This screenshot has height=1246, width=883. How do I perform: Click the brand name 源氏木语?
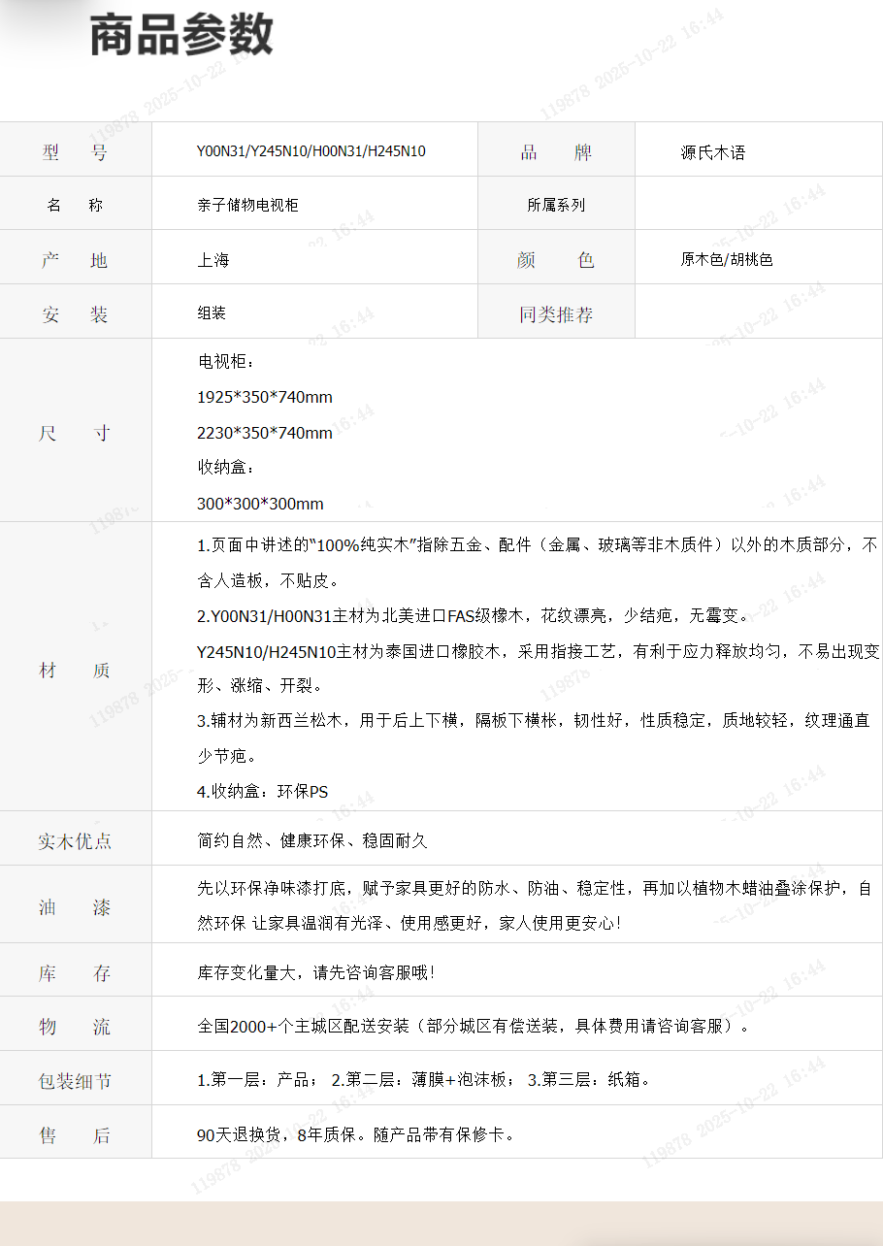(x=712, y=152)
